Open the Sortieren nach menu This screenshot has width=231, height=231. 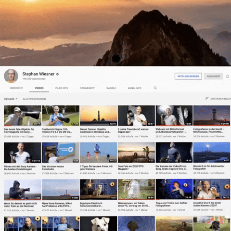click(218, 99)
